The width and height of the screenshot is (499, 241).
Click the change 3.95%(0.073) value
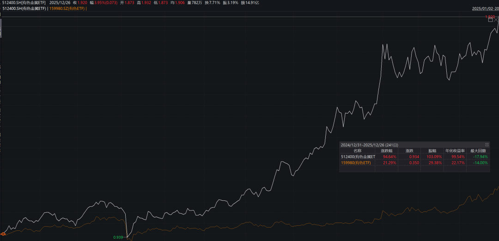[x=106, y=3]
